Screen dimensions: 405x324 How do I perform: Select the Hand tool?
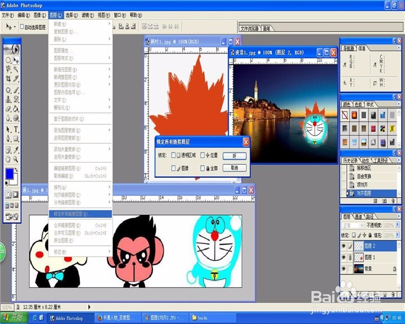[8, 159]
